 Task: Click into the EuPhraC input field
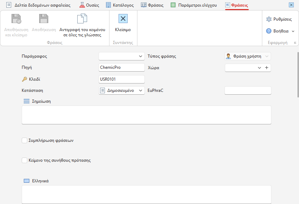coord(248,90)
